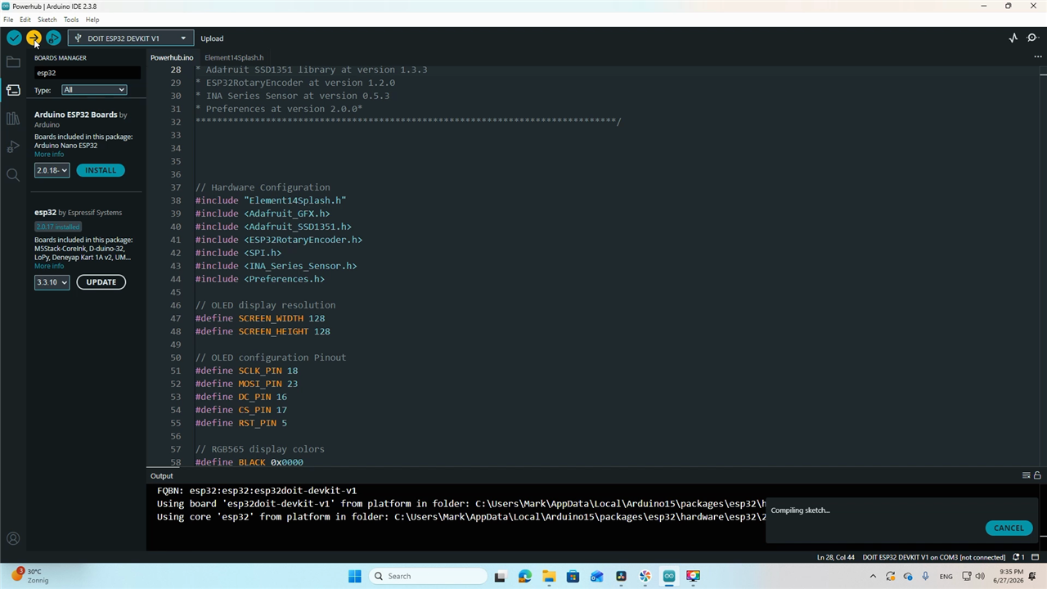Show hidden system tray icons
The height and width of the screenshot is (589, 1047).
(873, 576)
